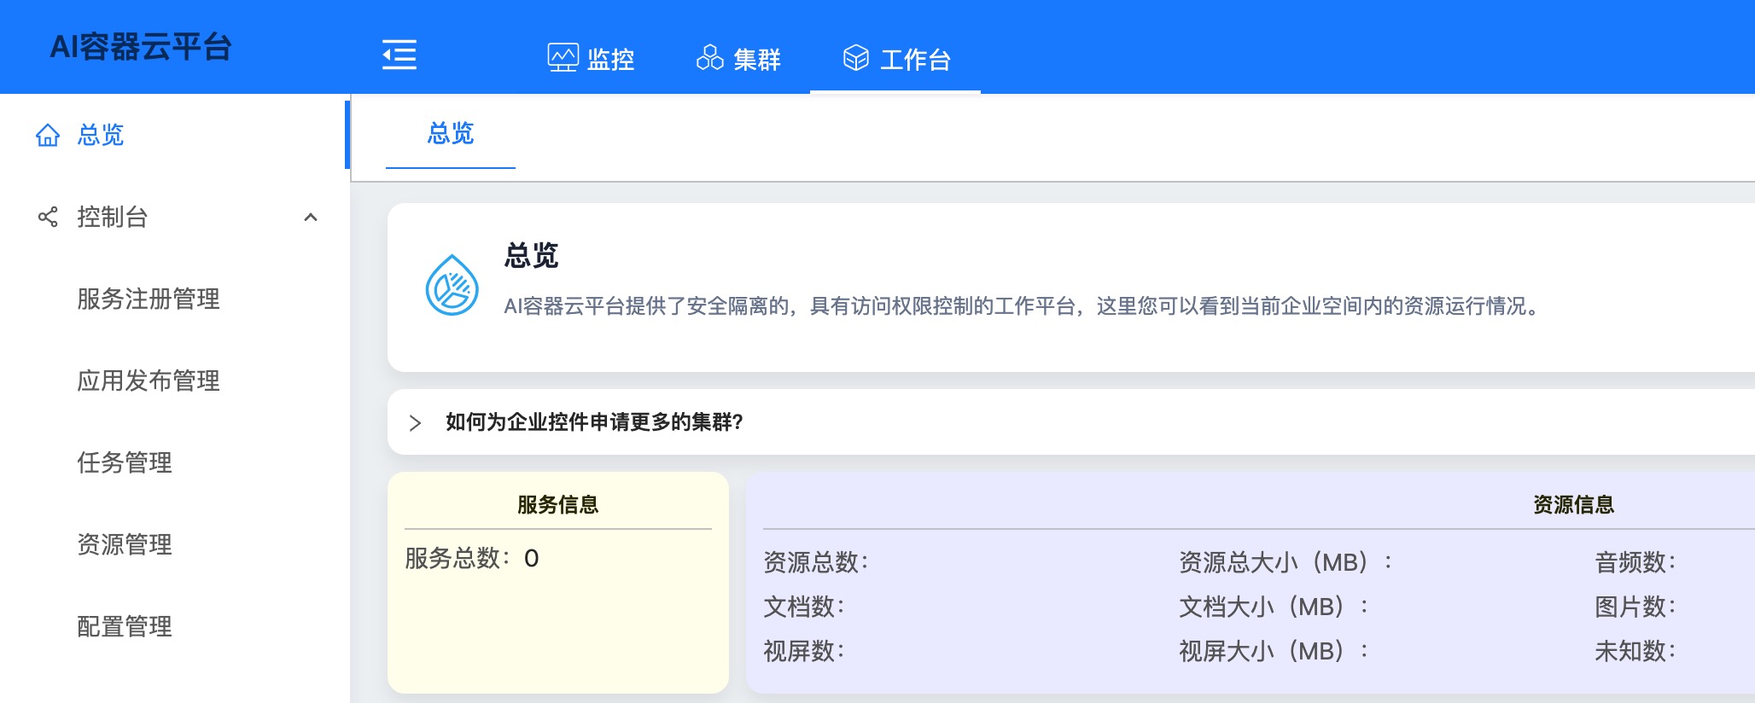Image resolution: width=1755 pixels, height=703 pixels.
Task: Collapse the 控制台 menu chevron
Action: (x=311, y=218)
